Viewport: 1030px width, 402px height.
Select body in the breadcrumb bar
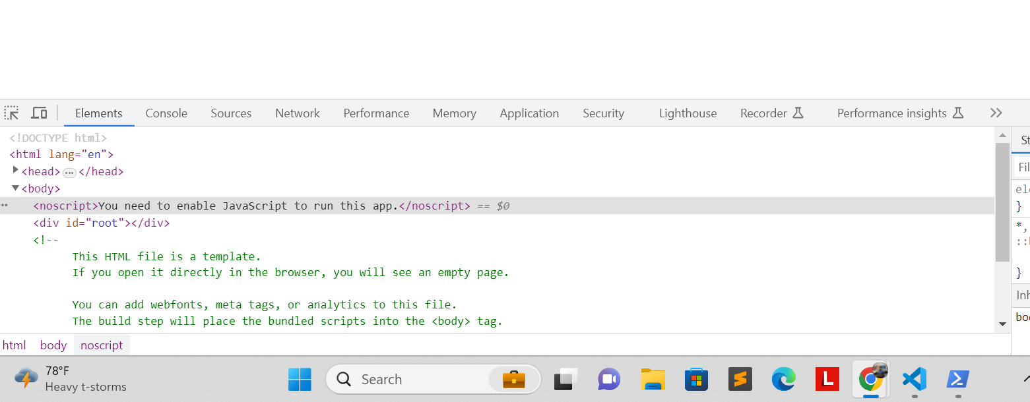click(x=53, y=345)
